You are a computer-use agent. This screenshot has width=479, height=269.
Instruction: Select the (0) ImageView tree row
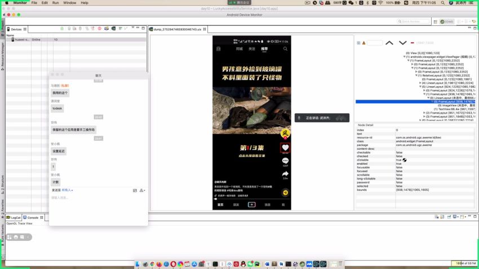click(456, 106)
